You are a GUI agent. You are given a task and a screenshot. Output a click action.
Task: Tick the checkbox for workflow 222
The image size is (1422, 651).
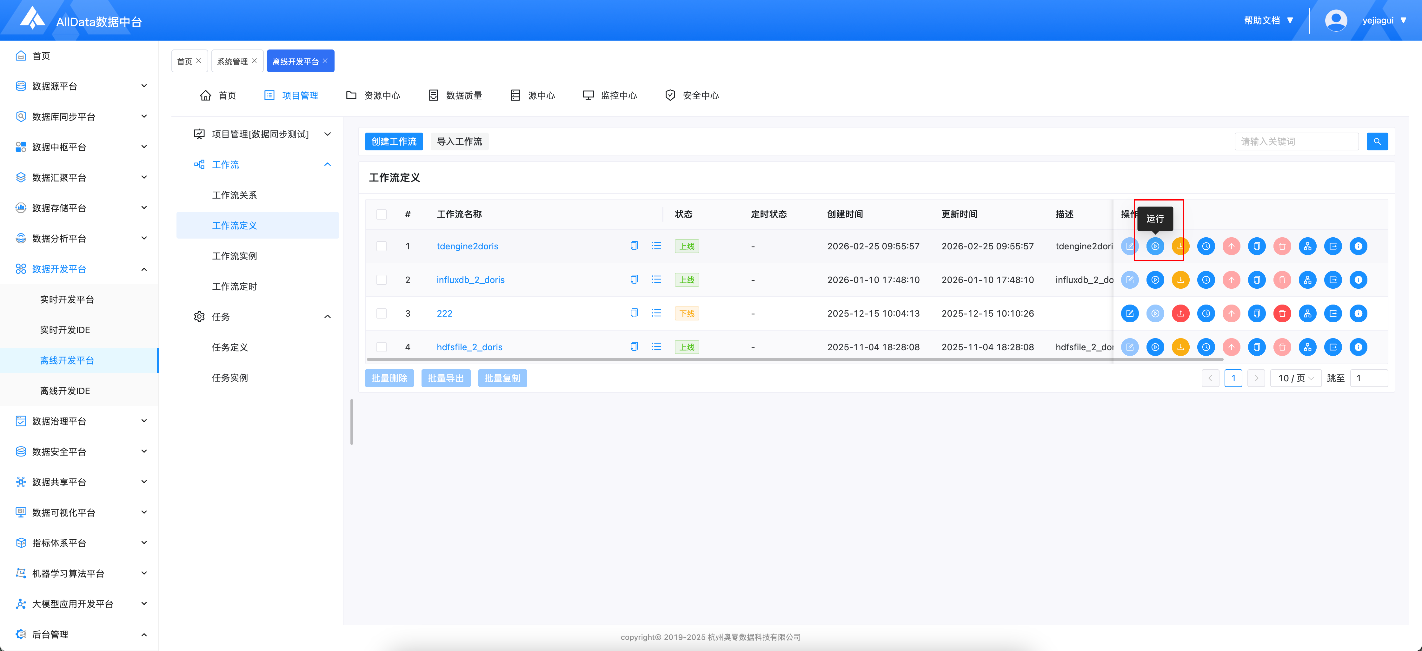pos(382,313)
